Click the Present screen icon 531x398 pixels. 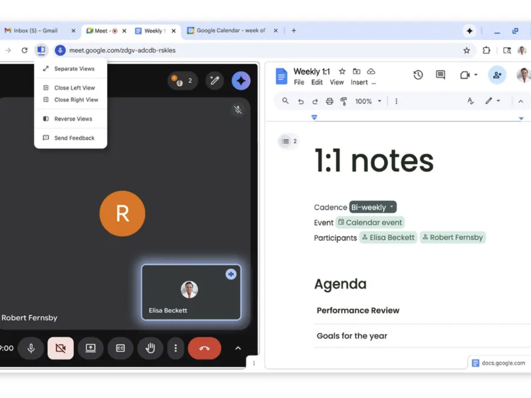pyautogui.click(x=90, y=348)
